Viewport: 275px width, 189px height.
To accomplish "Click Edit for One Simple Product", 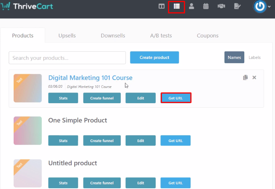I will pos(141,141).
